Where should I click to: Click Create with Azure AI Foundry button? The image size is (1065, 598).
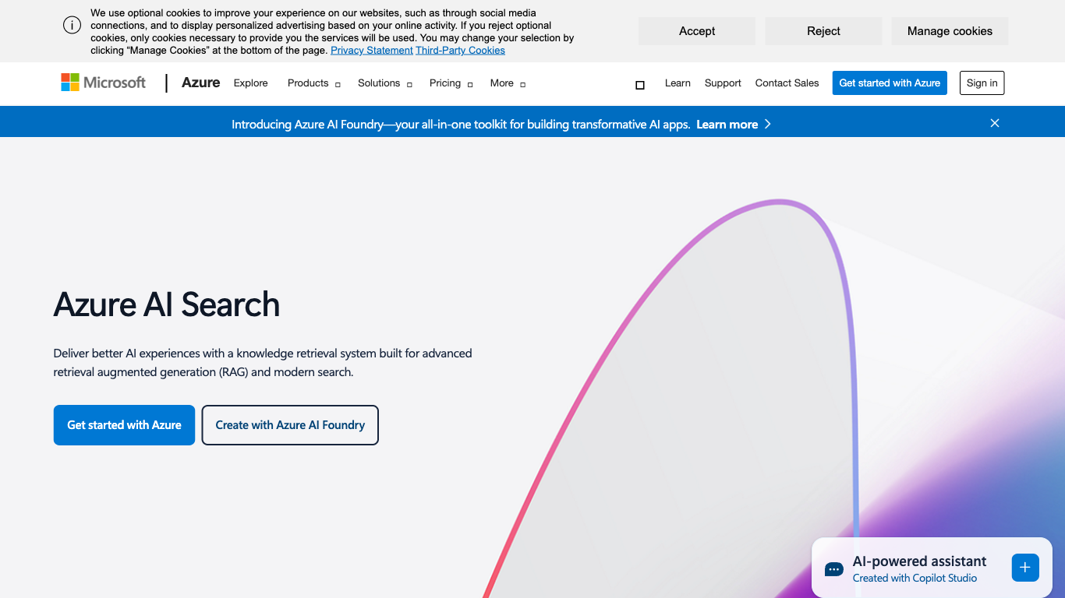point(290,425)
